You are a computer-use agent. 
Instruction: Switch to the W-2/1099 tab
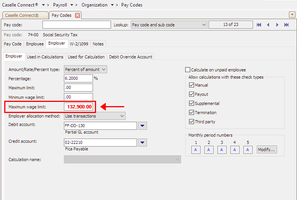[x=79, y=44]
